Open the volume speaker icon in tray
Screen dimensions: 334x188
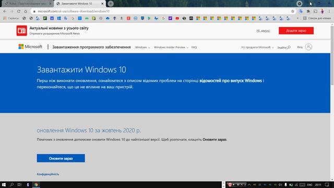click(x=280, y=185)
